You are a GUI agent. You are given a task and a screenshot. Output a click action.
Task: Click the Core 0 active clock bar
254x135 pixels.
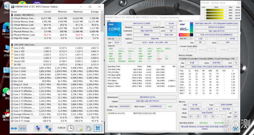[x=216, y=10]
